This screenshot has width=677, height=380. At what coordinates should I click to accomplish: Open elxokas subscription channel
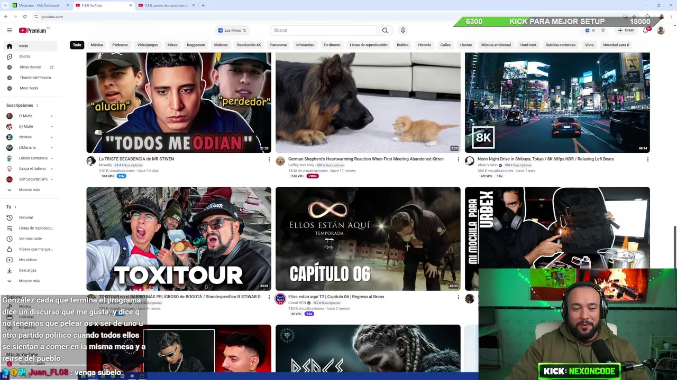(x=29, y=137)
